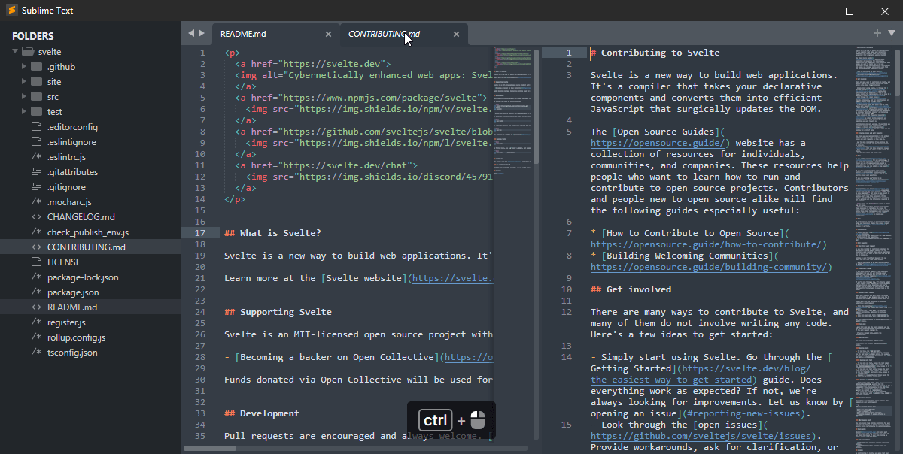The image size is (903, 454).
Task: Go to next tab with right arrow
Action: tap(202, 33)
